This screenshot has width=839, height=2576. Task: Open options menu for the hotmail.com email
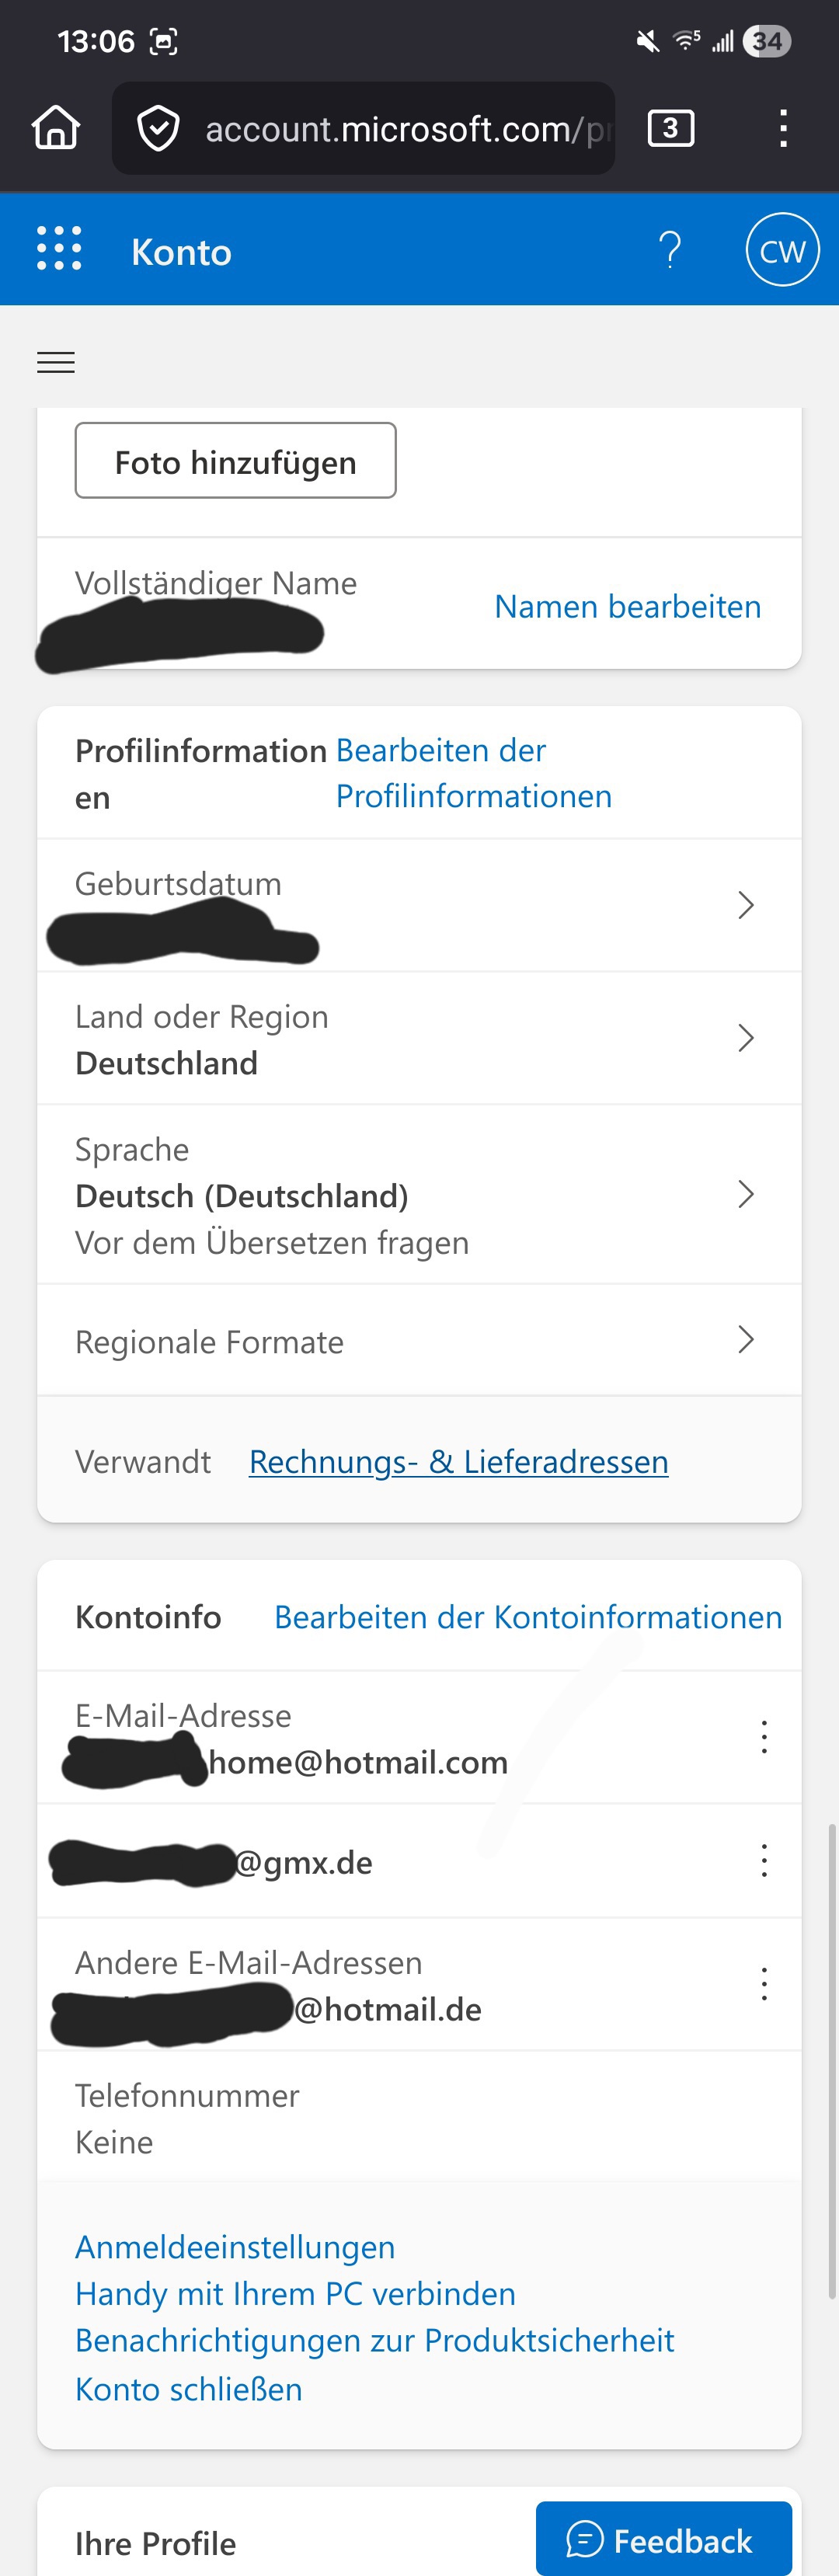764,1737
